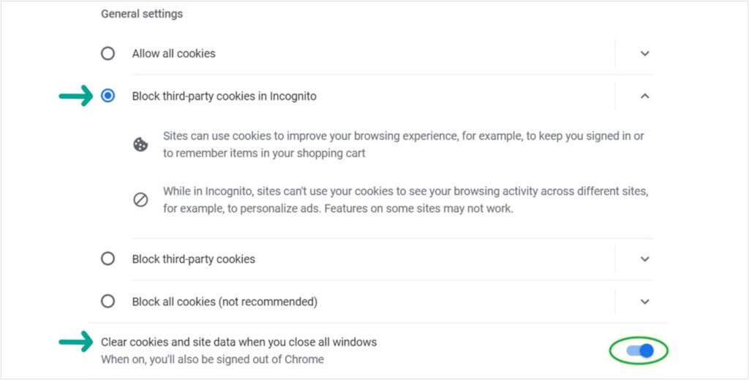This screenshot has height=380, width=749.
Task: Click the Block all cookies (not recommended) label
Action: [225, 302]
